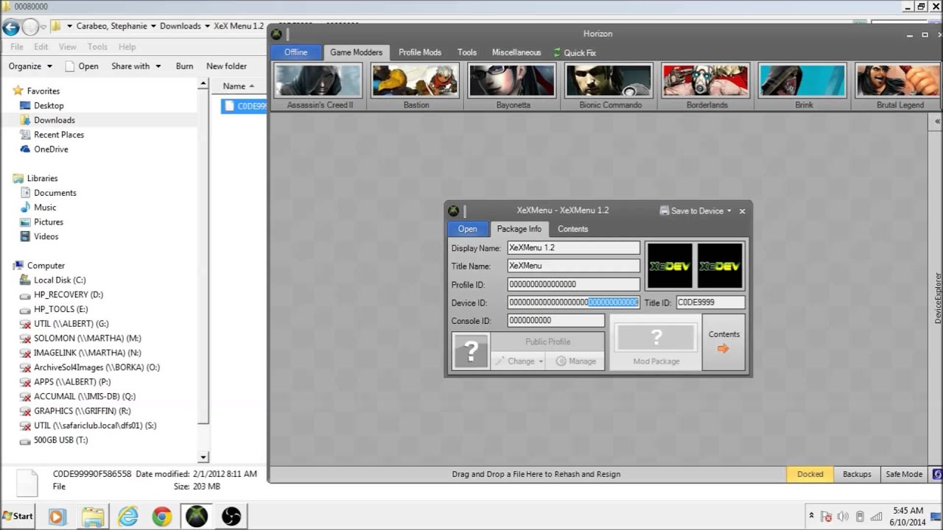Image resolution: width=943 pixels, height=530 pixels.
Task: Open the Explorer Tools menu
Action: (97, 46)
